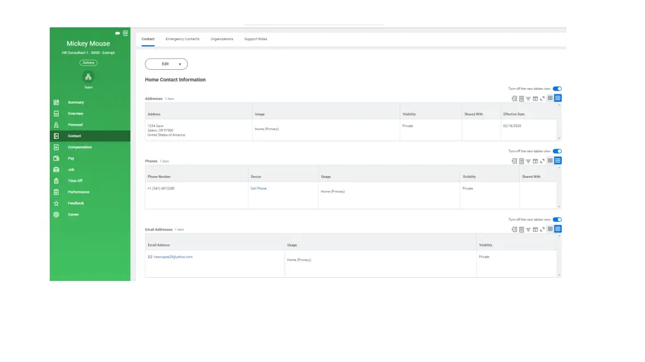This screenshot has width=645, height=362.
Task: Open the Team org chart icon
Action: click(x=88, y=77)
